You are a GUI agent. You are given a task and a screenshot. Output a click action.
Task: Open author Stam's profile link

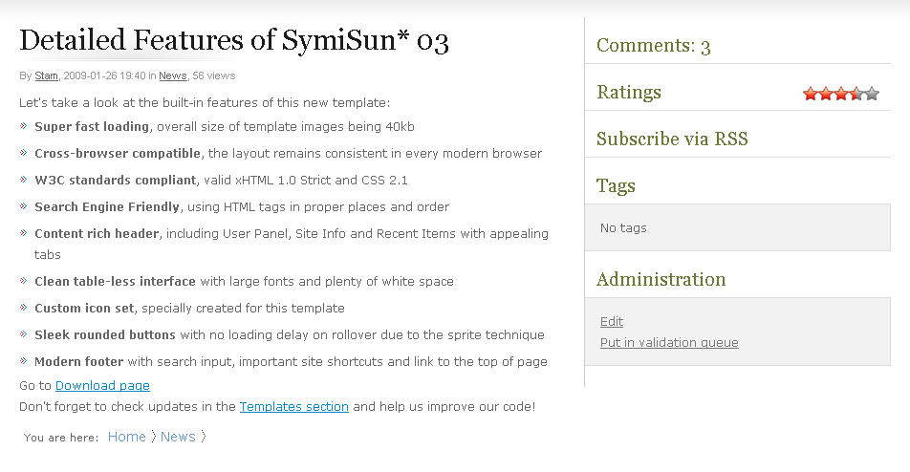coord(46,75)
